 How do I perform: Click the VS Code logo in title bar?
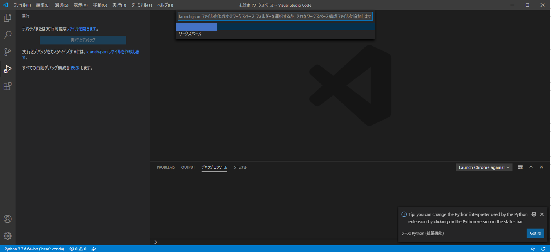pyautogui.click(x=5, y=5)
